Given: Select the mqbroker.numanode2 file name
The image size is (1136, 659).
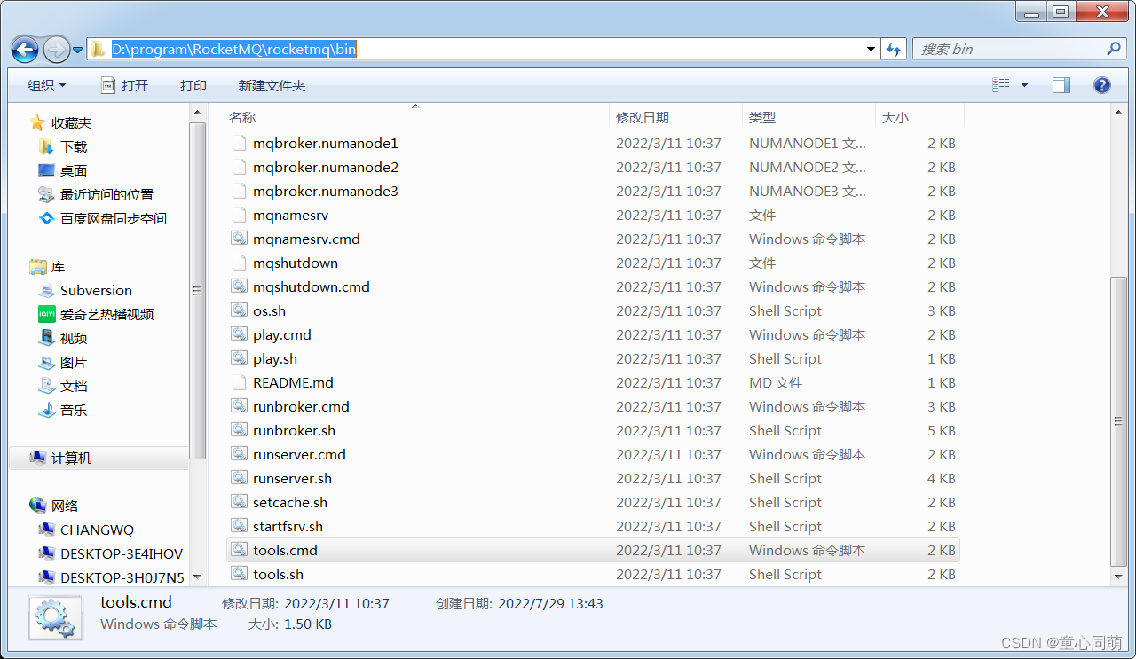Looking at the screenshot, I should click(326, 167).
